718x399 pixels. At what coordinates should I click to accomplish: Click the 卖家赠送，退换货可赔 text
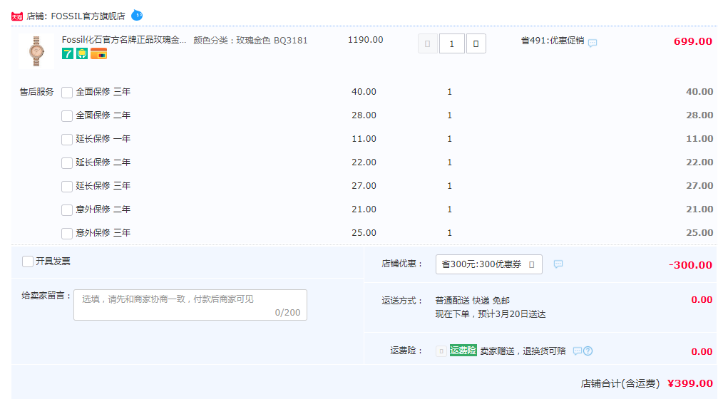pos(523,351)
